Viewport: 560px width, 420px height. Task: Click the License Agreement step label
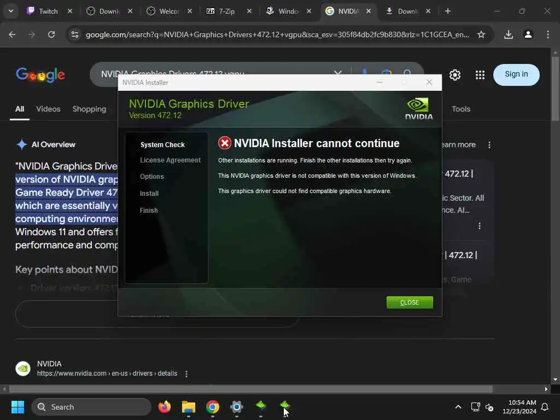coord(171,160)
